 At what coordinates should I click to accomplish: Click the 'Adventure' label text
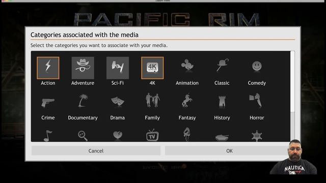[83, 83]
